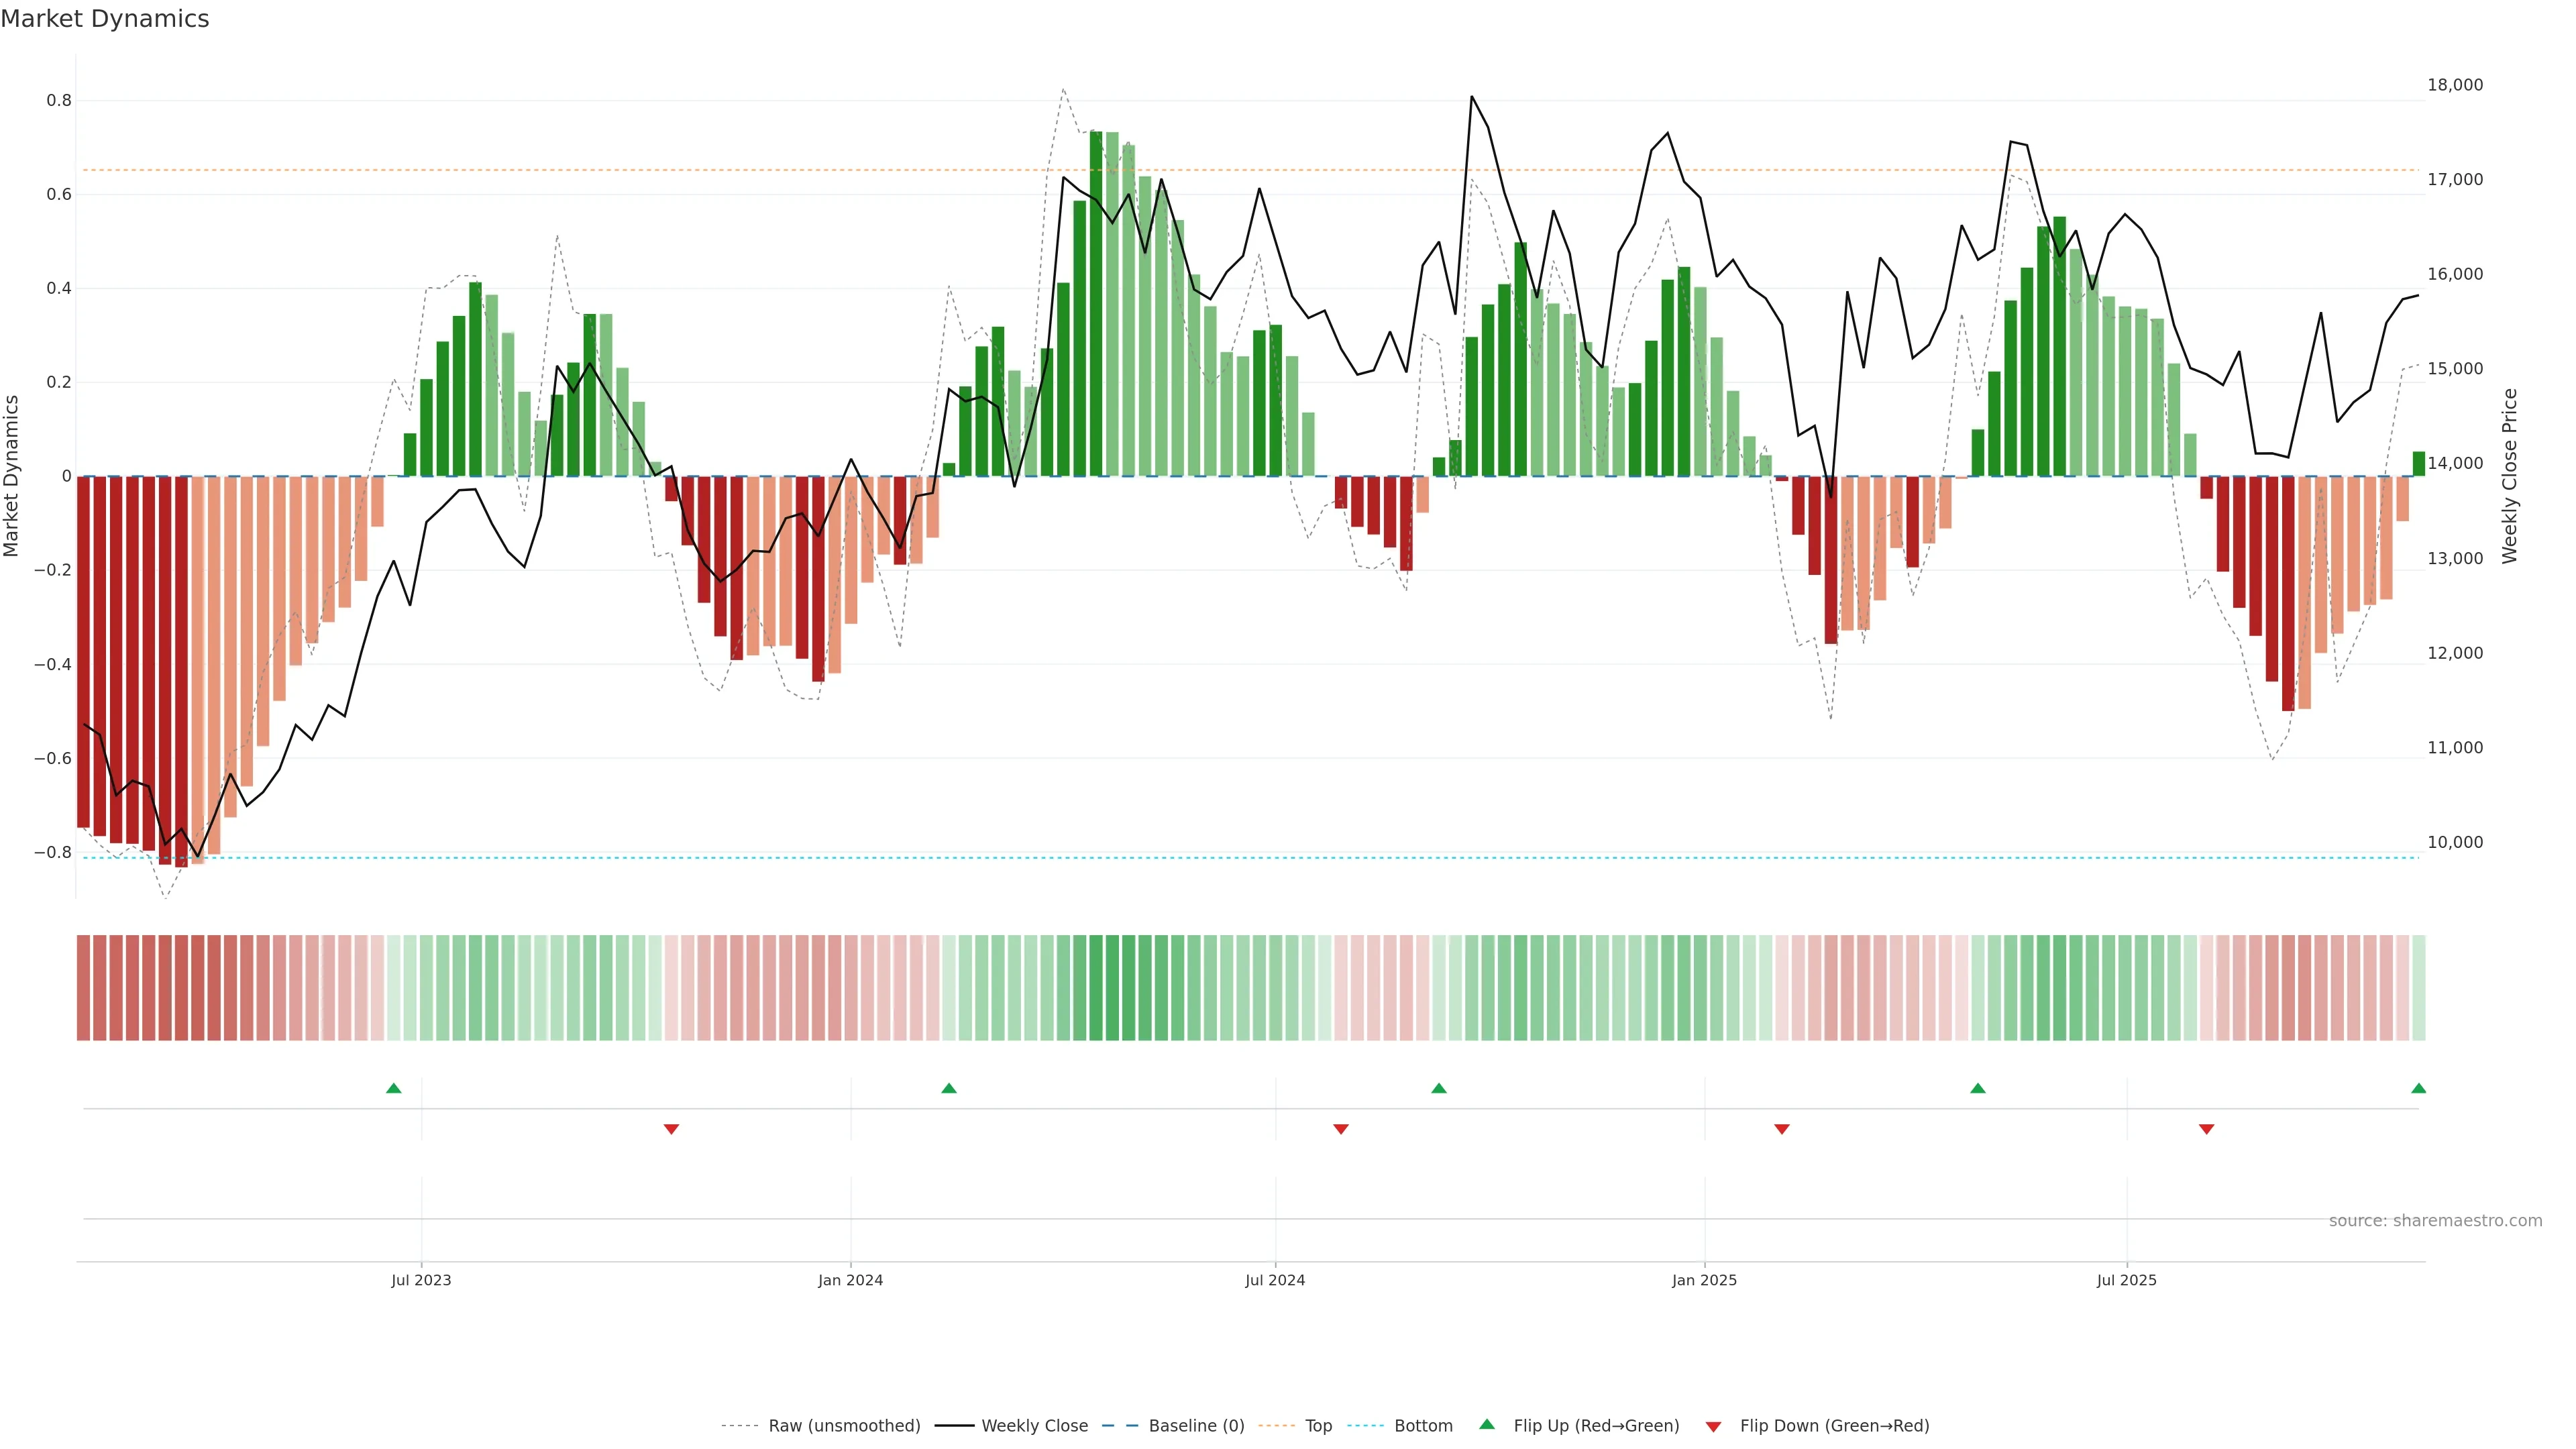
Task: Click the Jul 2025 x-axis label
Action: click(2127, 1280)
